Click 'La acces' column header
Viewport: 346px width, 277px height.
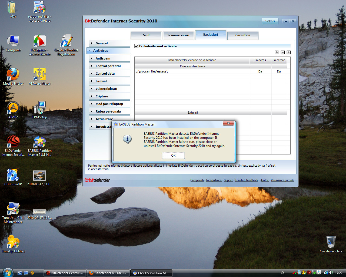point(260,60)
